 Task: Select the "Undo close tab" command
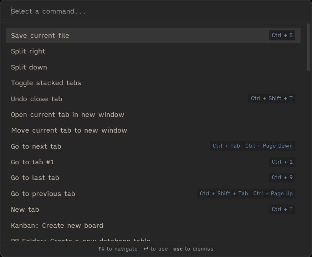pos(36,99)
